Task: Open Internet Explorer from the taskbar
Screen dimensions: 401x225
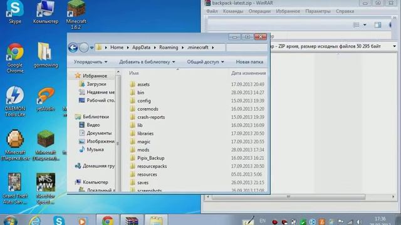Action: point(35,221)
